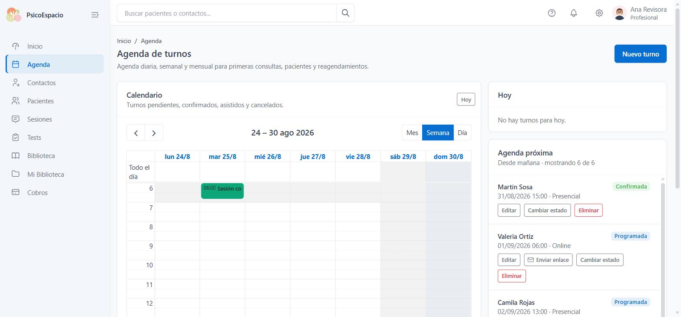Collapse the sidebar with the menu icon
Image resolution: width=681 pixels, height=317 pixels.
pos(95,15)
